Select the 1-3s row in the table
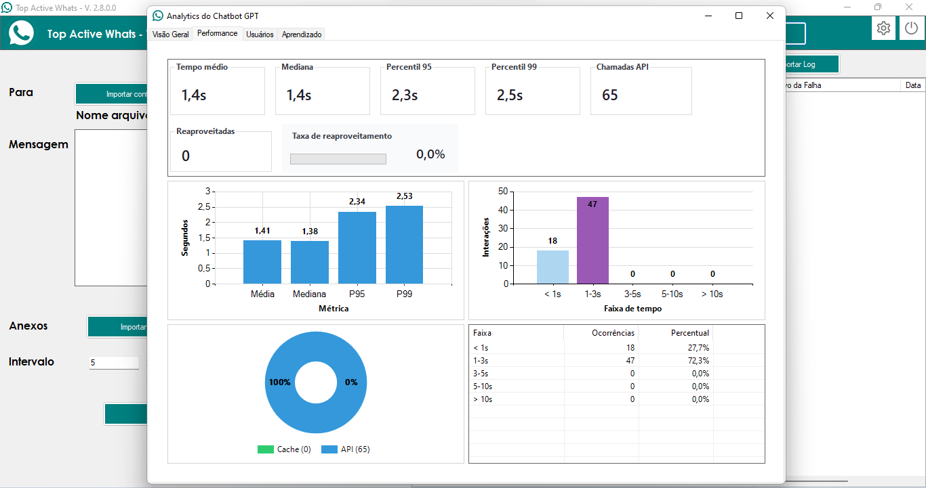 (590, 361)
